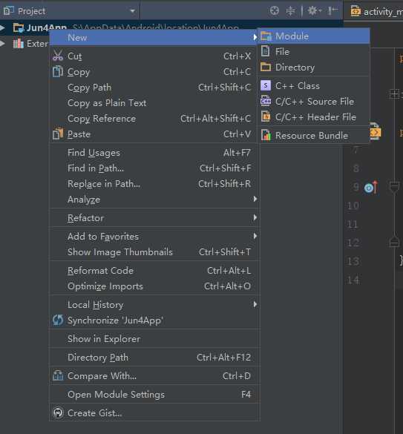Screen dimensions: 403x434
Task: Select Paste in context menu
Action: click(x=154, y=134)
